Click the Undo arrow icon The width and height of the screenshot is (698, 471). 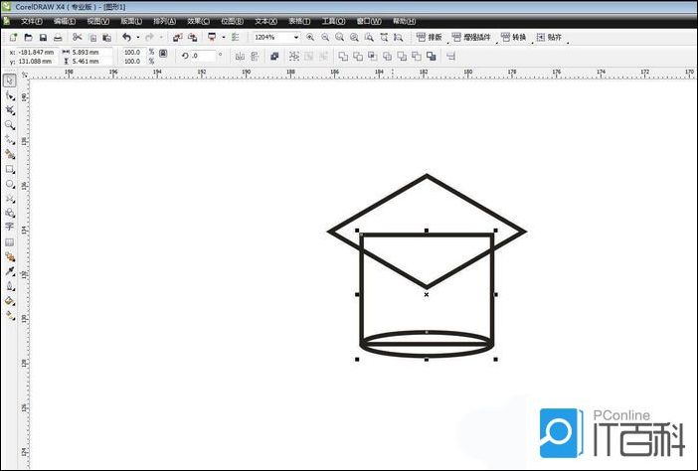[126, 37]
